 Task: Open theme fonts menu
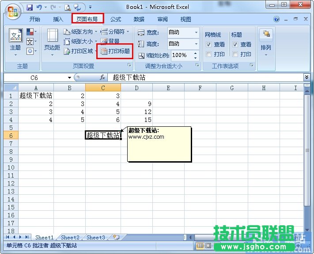click(x=32, y=42)
